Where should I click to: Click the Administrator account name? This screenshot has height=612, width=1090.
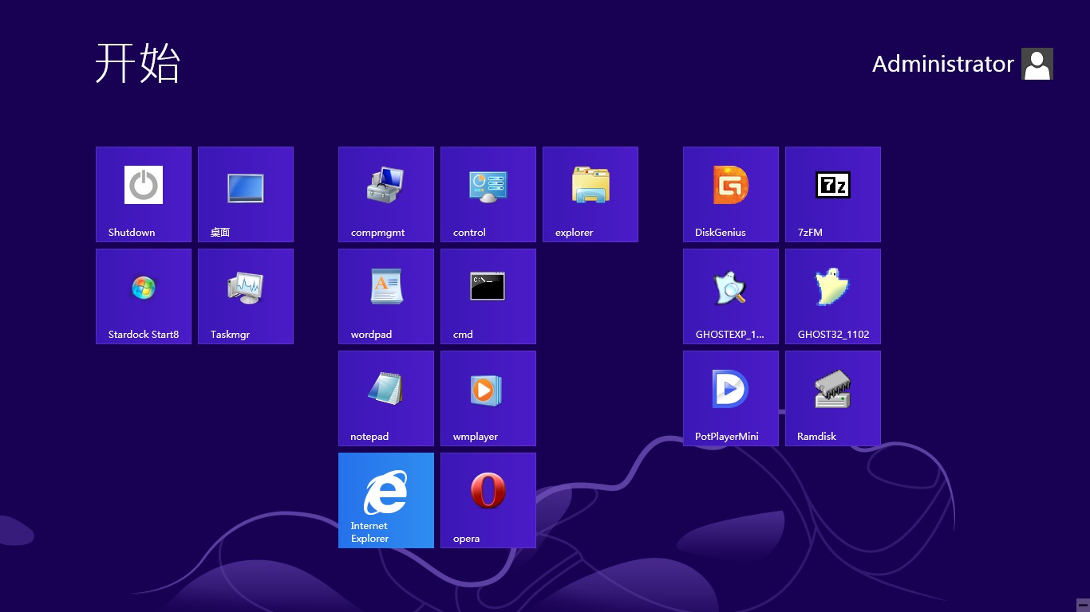[942, 64]
